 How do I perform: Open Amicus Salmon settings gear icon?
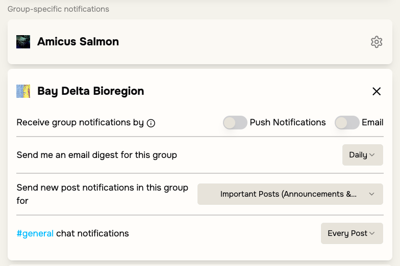377,42
